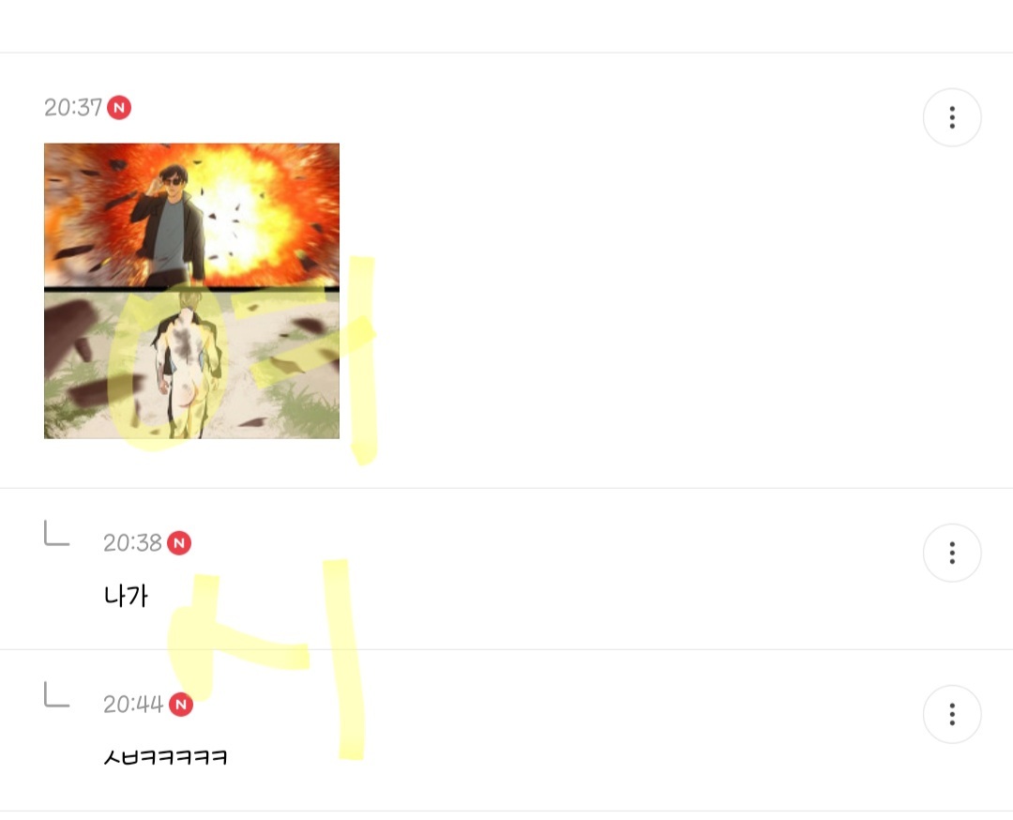1013x820 pixels.
Task: Click the reply text 나가
Action: (126, 596)
